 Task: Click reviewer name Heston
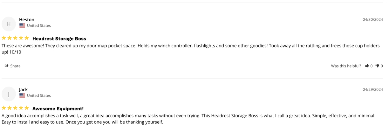(x=27, y=20)
